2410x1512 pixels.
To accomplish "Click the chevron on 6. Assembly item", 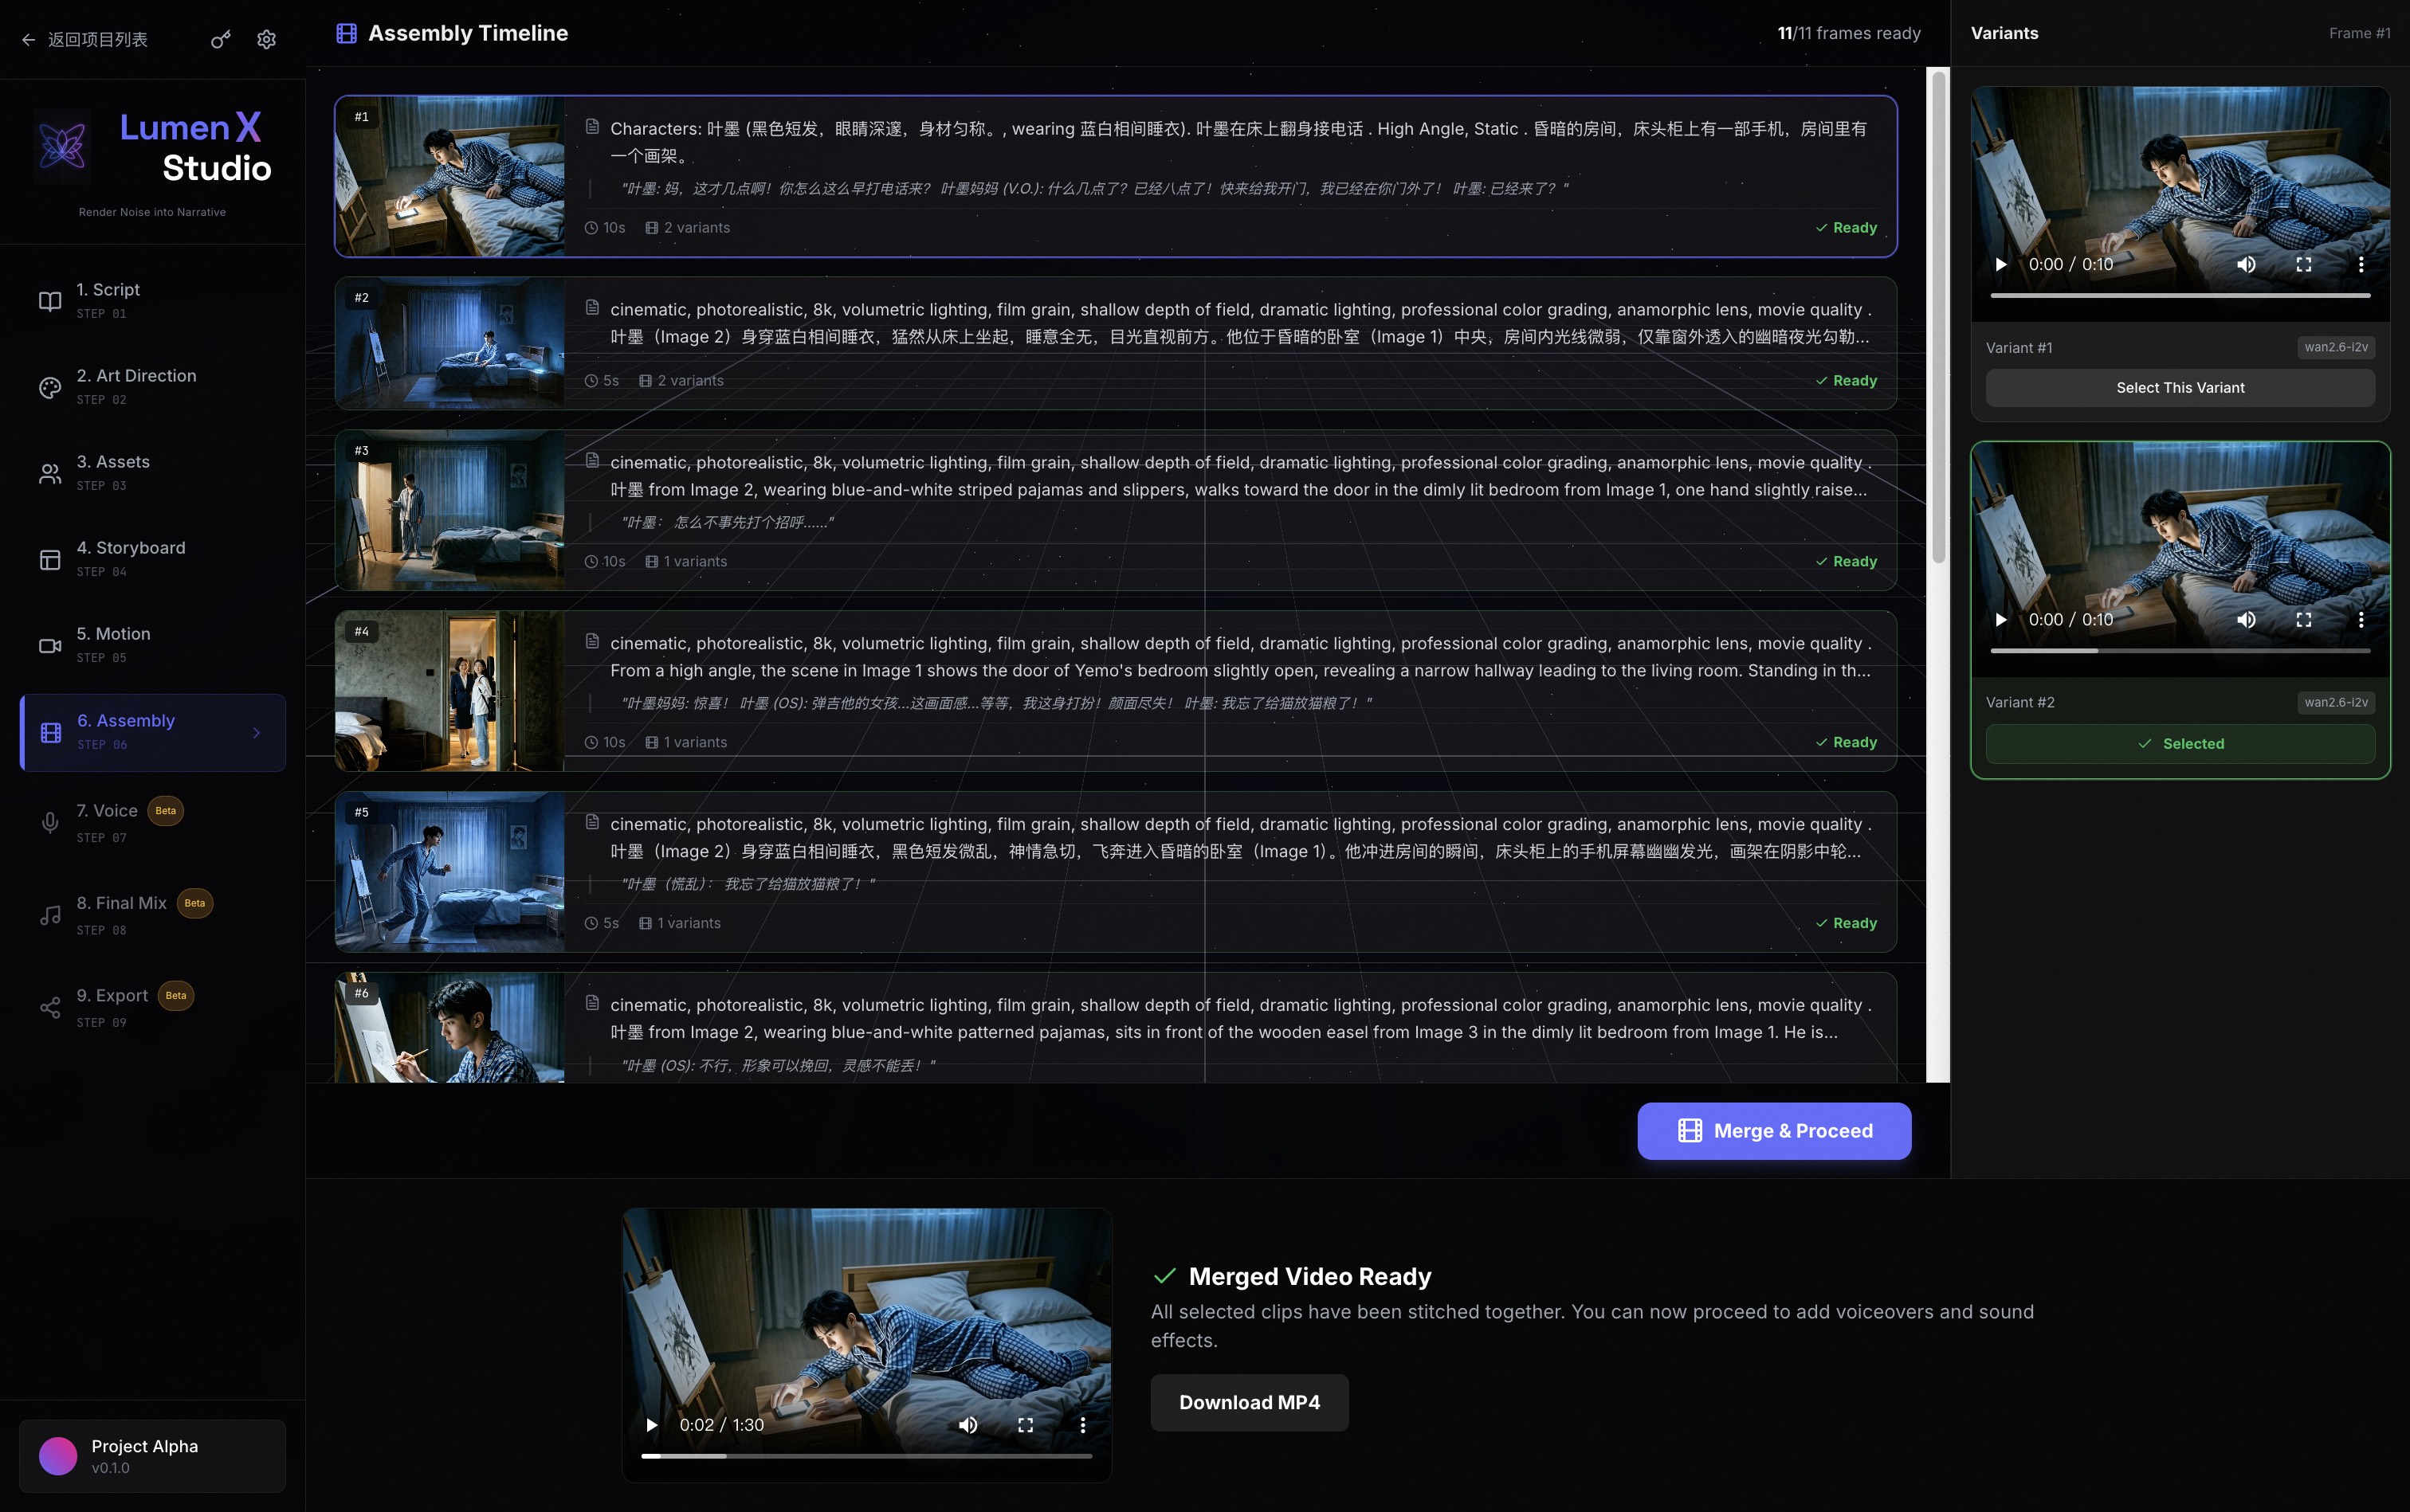I will (x=257, y=733).
